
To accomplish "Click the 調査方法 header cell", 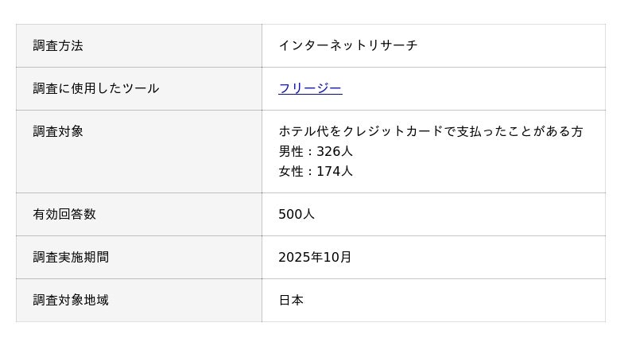I will coord(58,45).
